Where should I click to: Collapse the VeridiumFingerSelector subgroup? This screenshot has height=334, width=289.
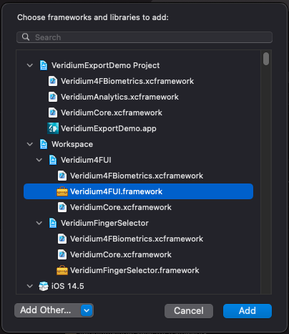click(x=39, y=223)
